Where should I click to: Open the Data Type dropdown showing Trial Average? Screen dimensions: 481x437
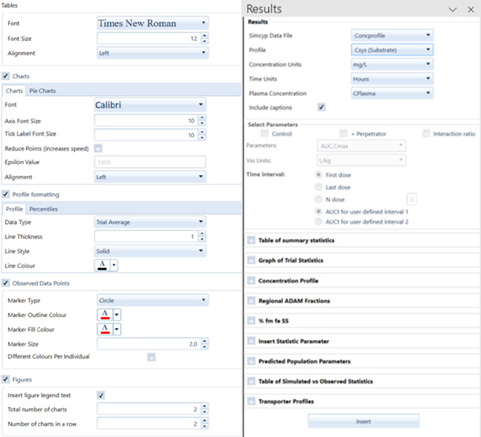pos(150,222)
